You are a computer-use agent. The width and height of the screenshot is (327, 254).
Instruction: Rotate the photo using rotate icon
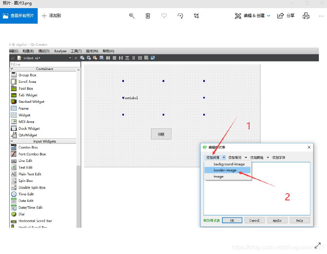[180, 16]
